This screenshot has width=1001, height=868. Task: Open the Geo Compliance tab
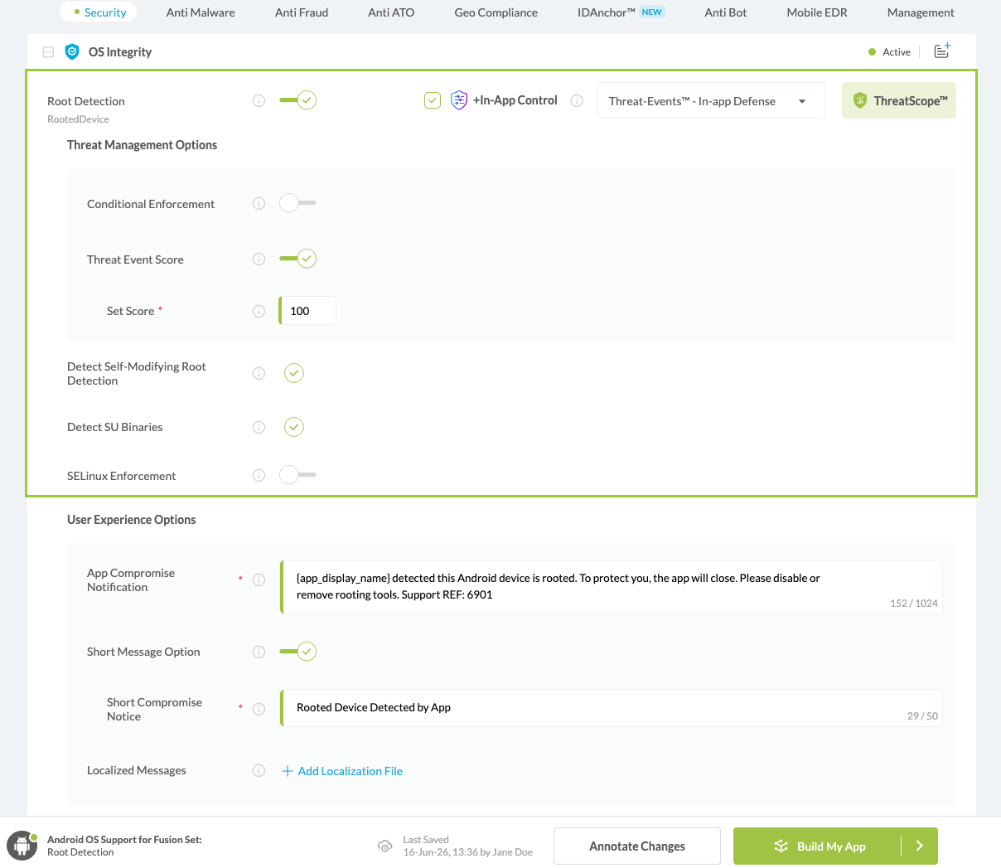click(496, 12)
